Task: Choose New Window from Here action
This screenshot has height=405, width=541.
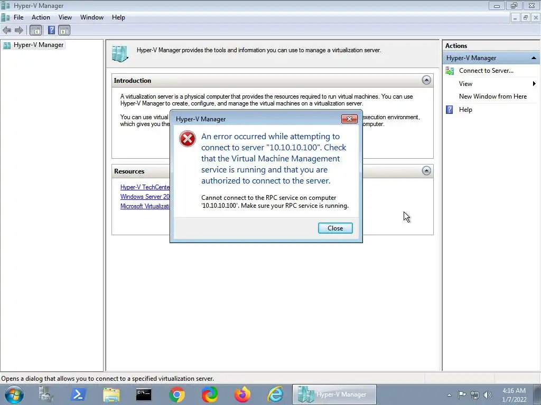Action: (493, 97)
